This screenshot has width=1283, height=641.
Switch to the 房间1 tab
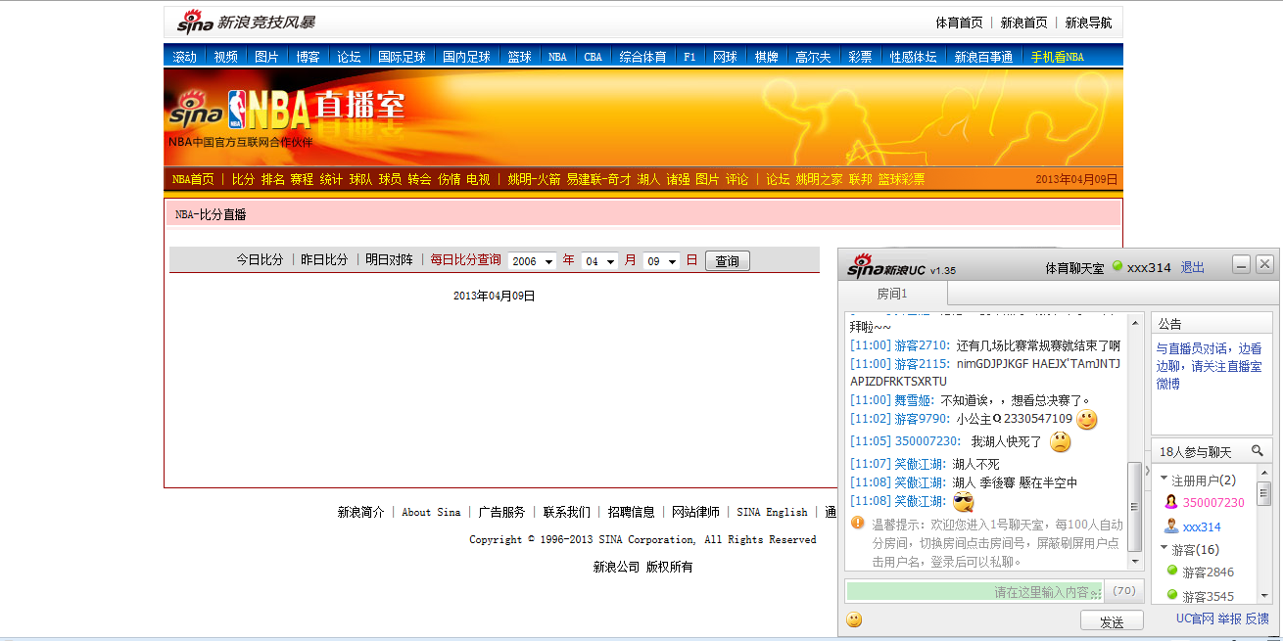892,294
